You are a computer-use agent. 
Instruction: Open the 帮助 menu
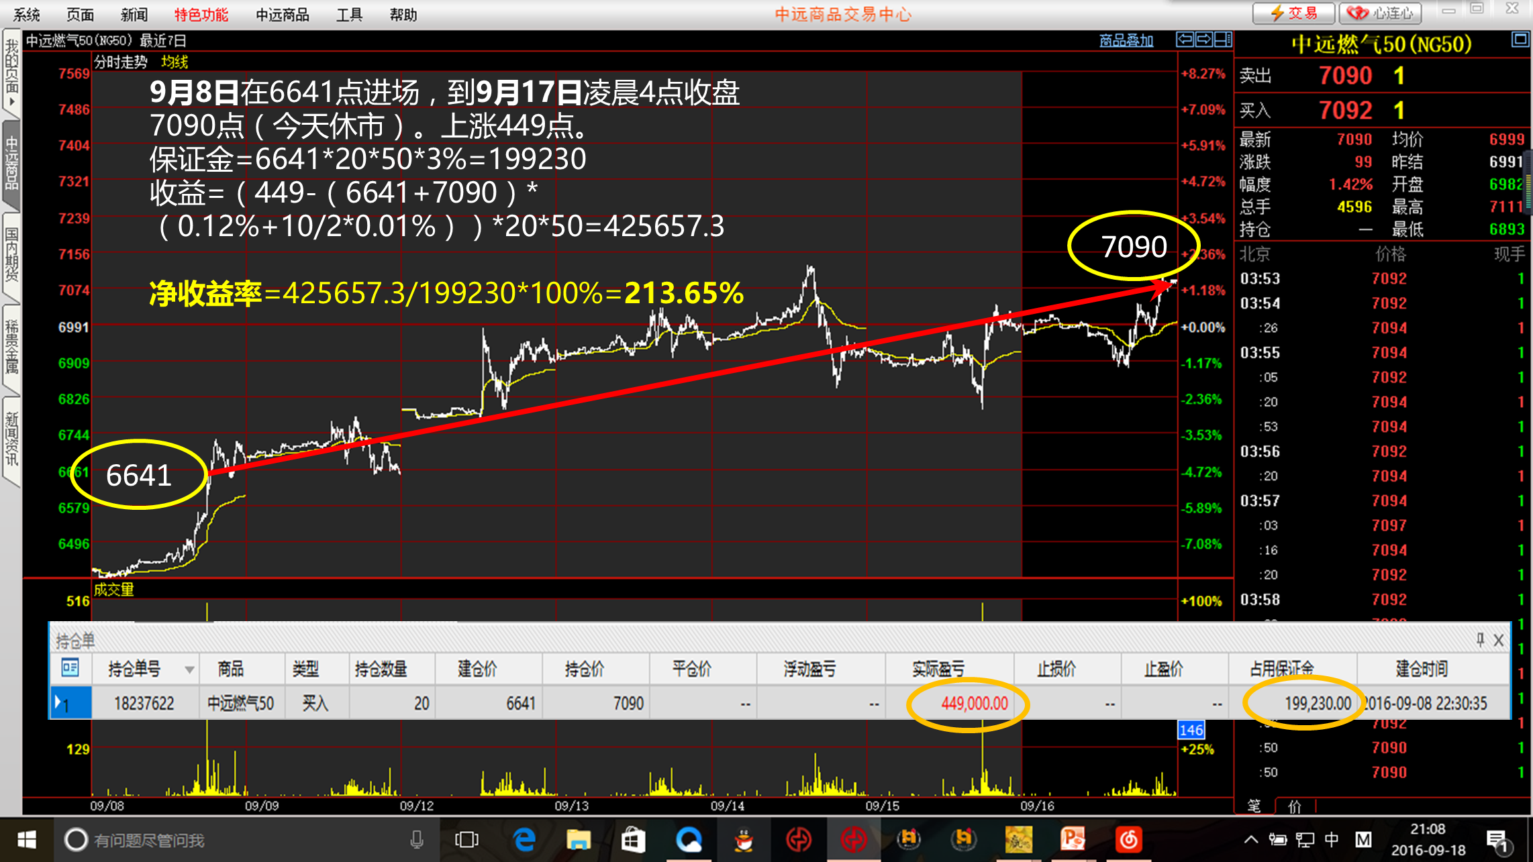[x=403, y=14]
